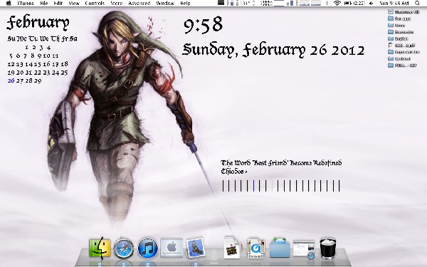Open the Help menu
This screenshot has height=267, width=427.
click(x=185, y=4)
